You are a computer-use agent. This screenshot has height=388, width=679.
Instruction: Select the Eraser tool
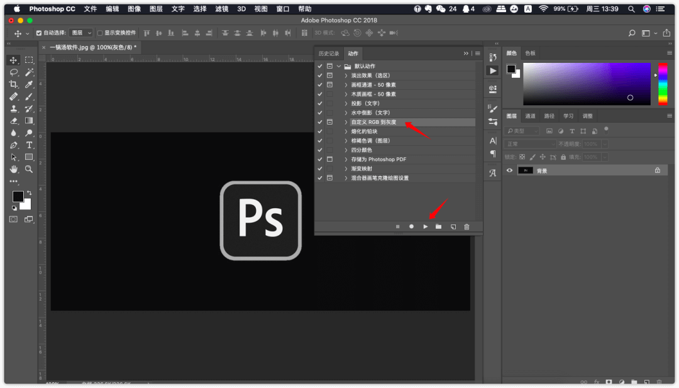click(13, 121)
